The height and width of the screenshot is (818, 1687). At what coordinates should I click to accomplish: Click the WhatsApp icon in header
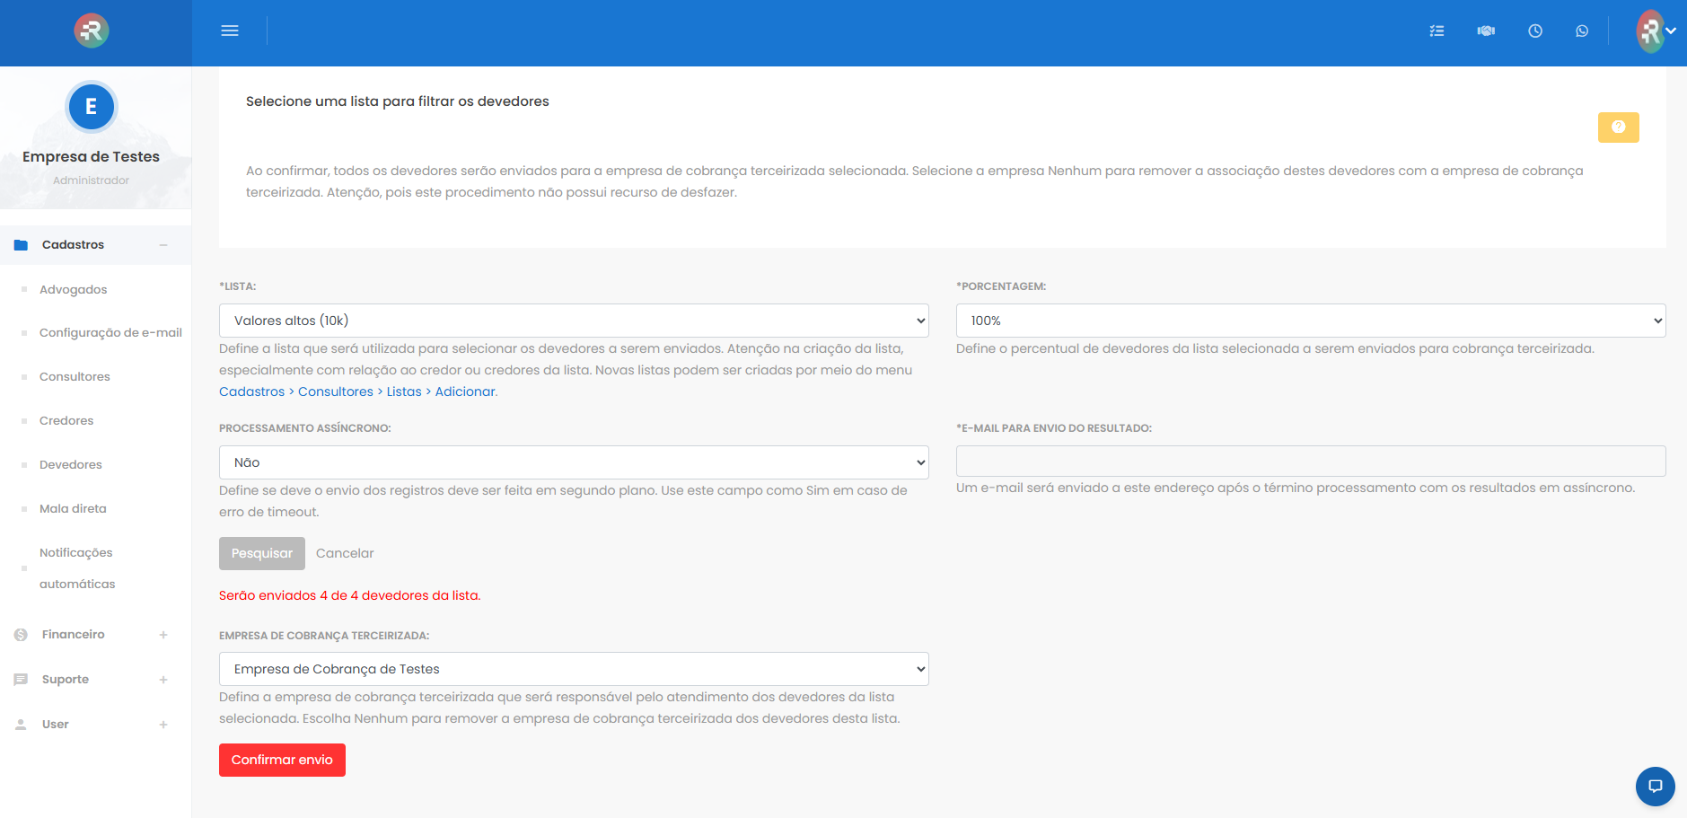1582,31
